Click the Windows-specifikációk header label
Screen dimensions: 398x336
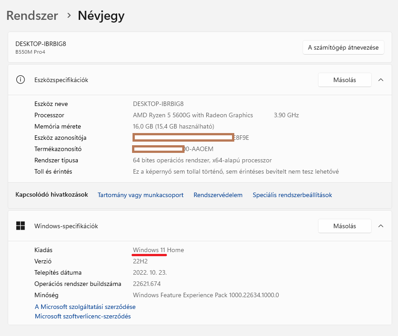coord(66,226)
